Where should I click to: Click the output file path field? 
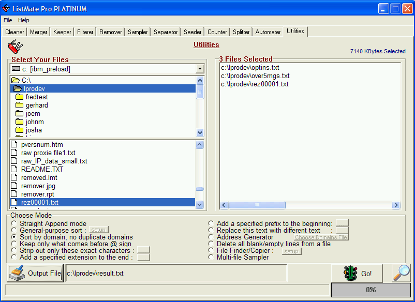click(176, 273)
